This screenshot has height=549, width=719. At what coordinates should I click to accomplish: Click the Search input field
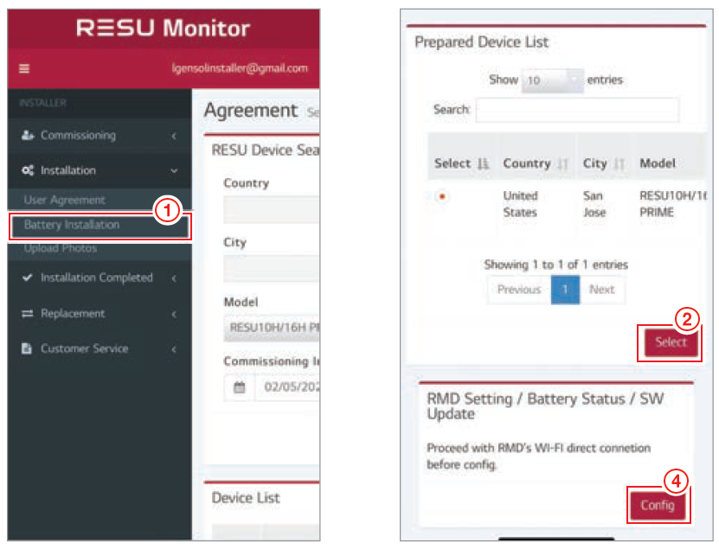(577, 110)
